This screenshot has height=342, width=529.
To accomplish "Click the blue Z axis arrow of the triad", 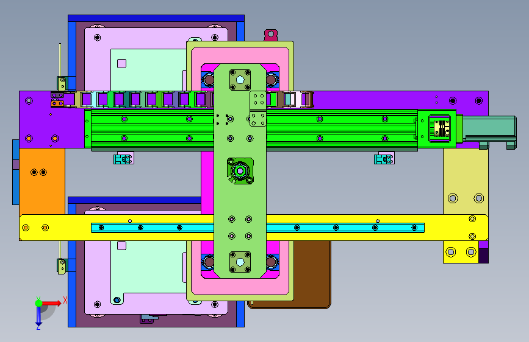I will pos(38,316).
